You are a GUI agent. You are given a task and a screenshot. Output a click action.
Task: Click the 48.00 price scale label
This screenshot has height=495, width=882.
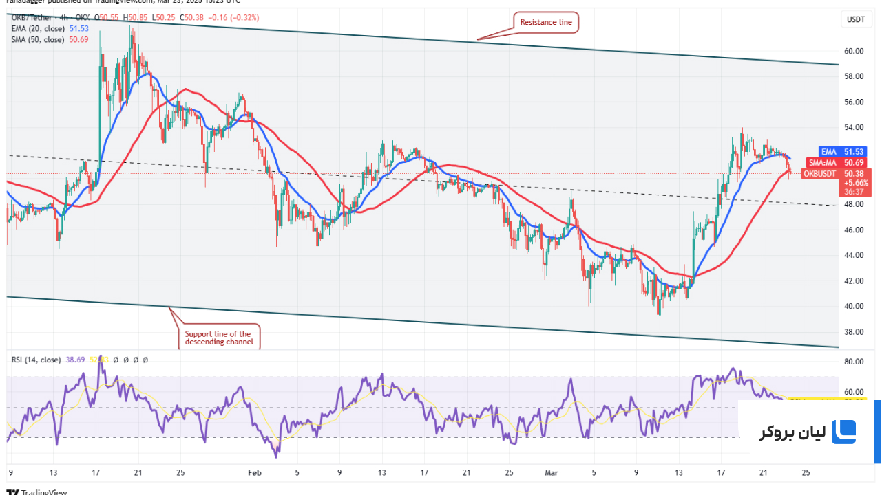pos(854,204)
